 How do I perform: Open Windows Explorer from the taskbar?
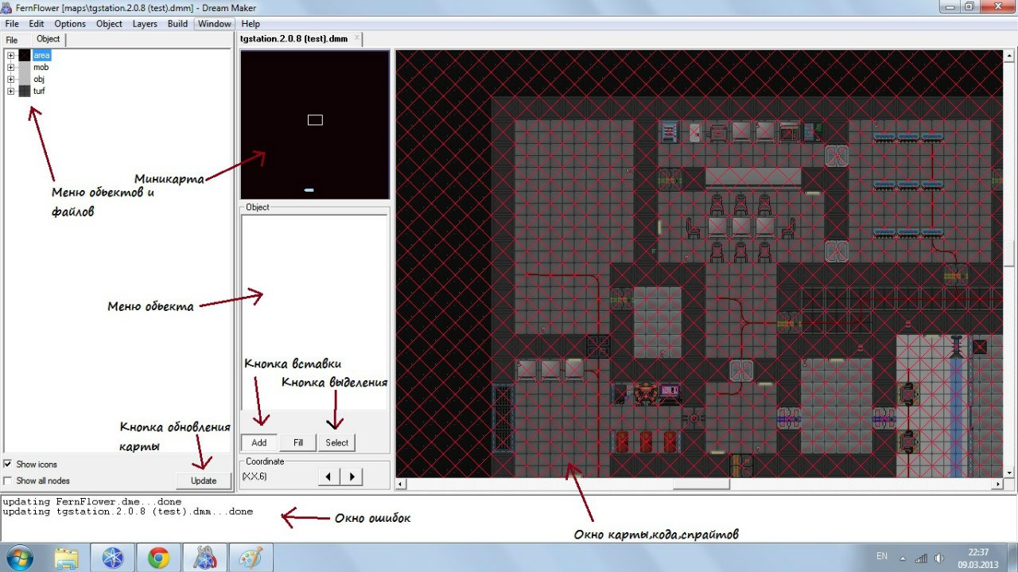point(67,558)
